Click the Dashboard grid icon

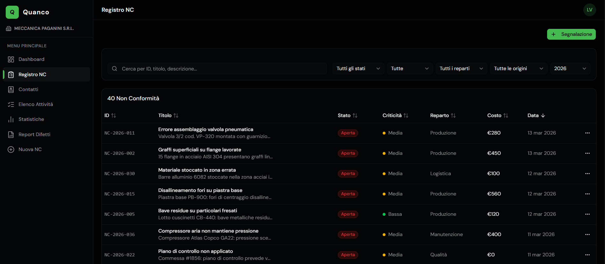[11, 59]
